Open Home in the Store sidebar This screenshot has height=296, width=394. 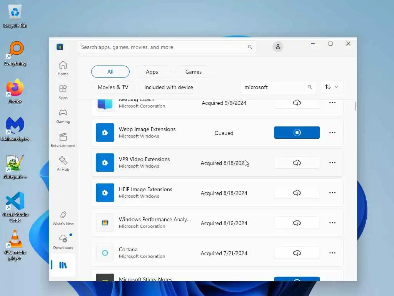[63, 68]
